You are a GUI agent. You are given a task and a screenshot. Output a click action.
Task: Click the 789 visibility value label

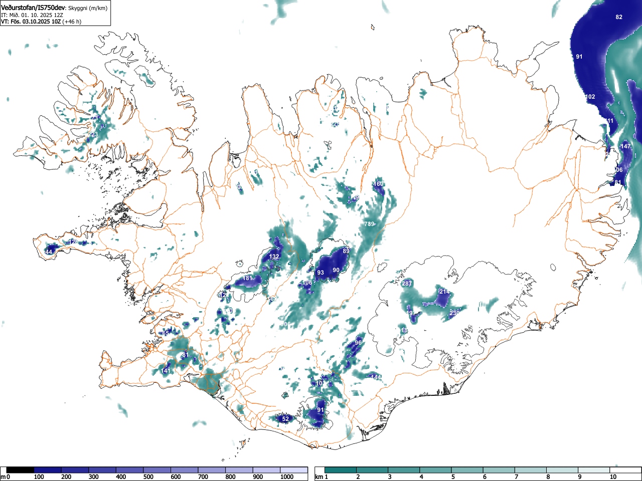coord(370,224)
